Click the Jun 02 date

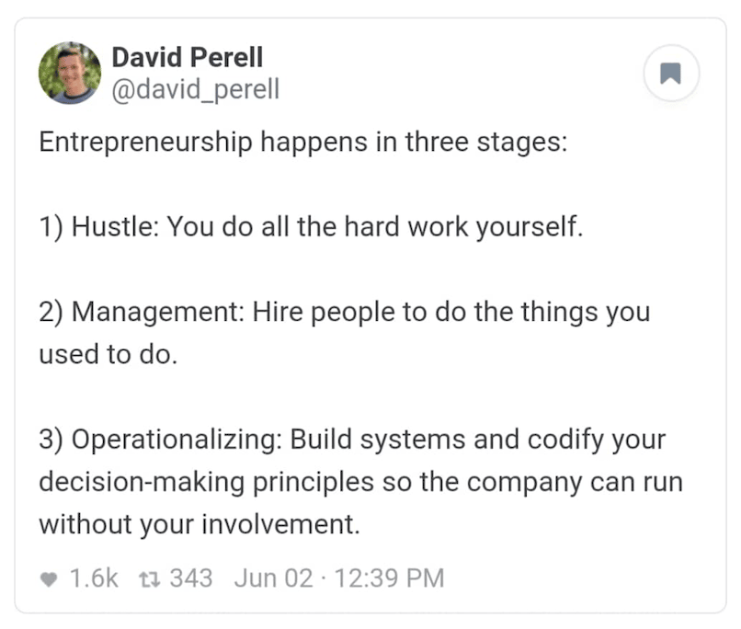[x=274, y=578]
